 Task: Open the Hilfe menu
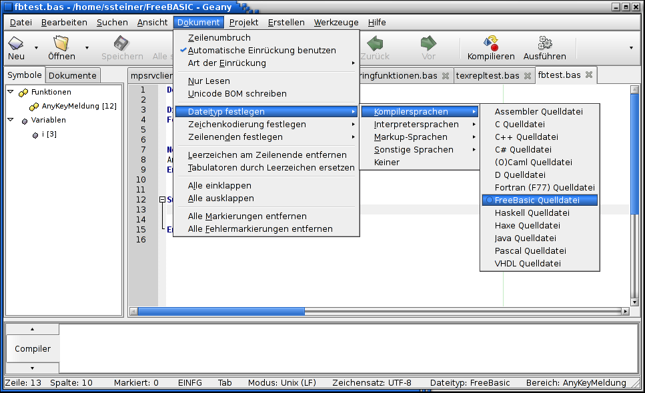tap(377, 23)
